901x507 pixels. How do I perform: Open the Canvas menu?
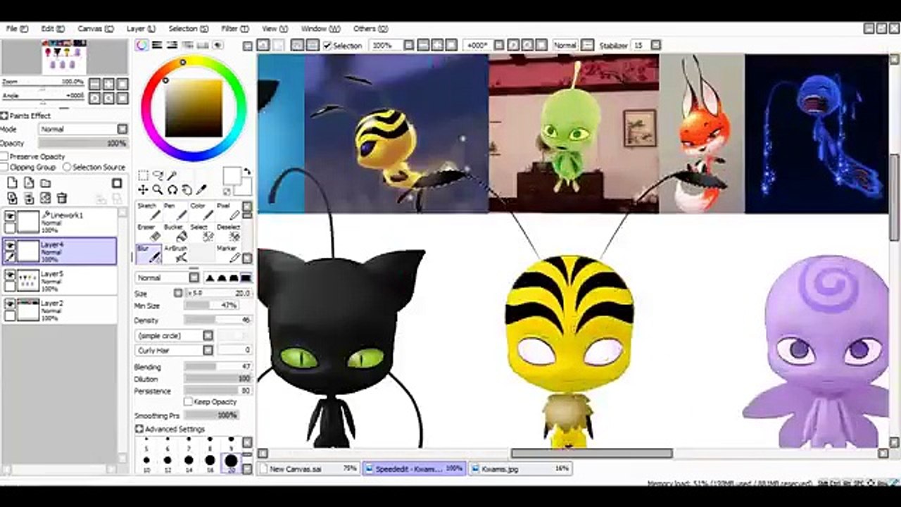click(x=95, y=29)
